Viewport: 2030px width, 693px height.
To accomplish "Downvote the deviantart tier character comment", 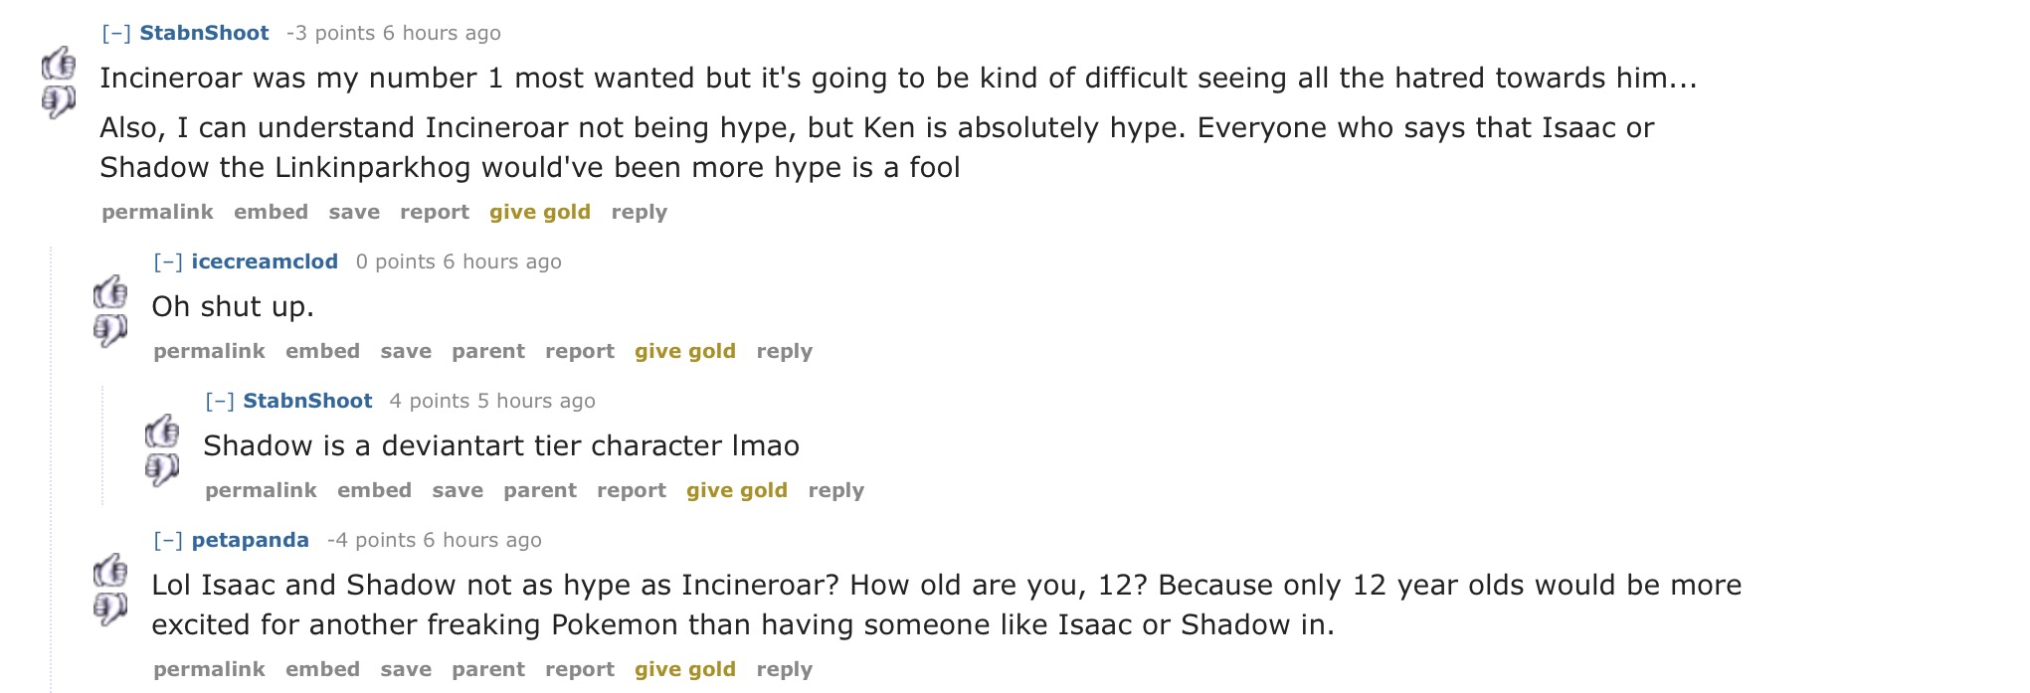I will point(162,469).
